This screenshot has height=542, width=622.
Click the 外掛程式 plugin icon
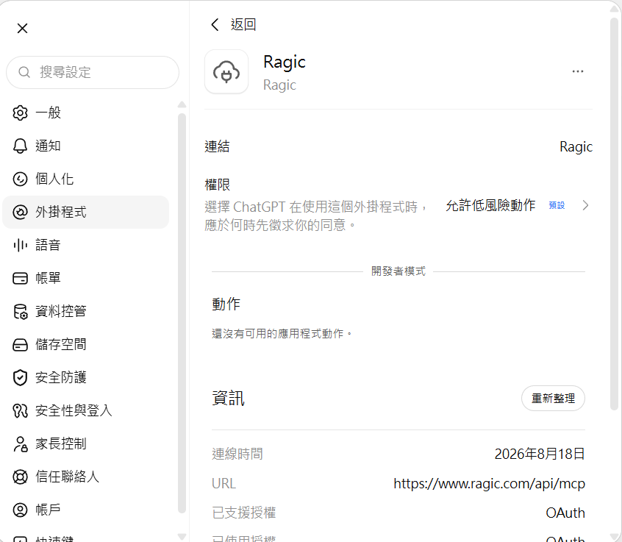click(x=20, y=212)
